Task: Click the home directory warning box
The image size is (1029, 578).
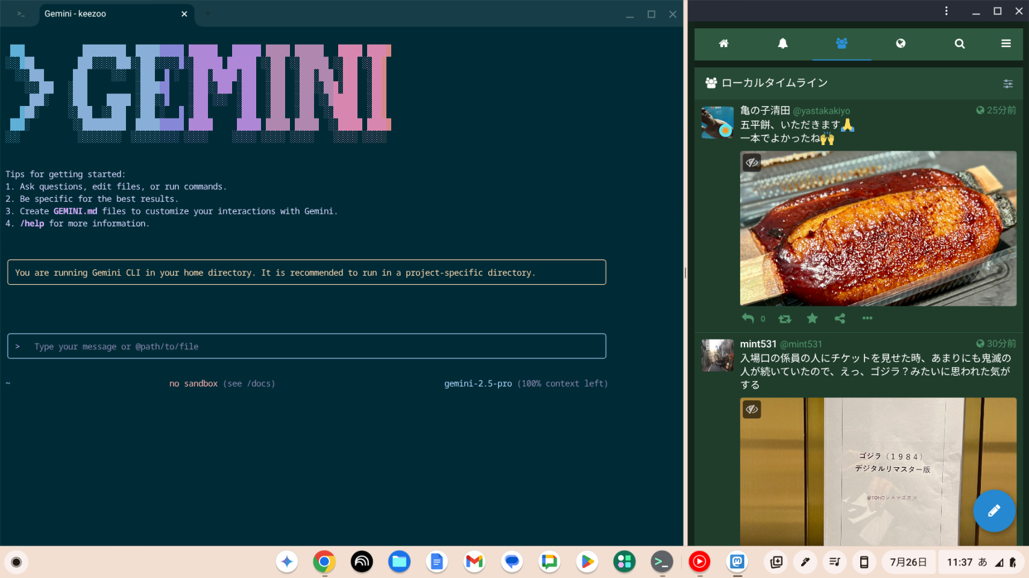Action: tap(307, 272)
